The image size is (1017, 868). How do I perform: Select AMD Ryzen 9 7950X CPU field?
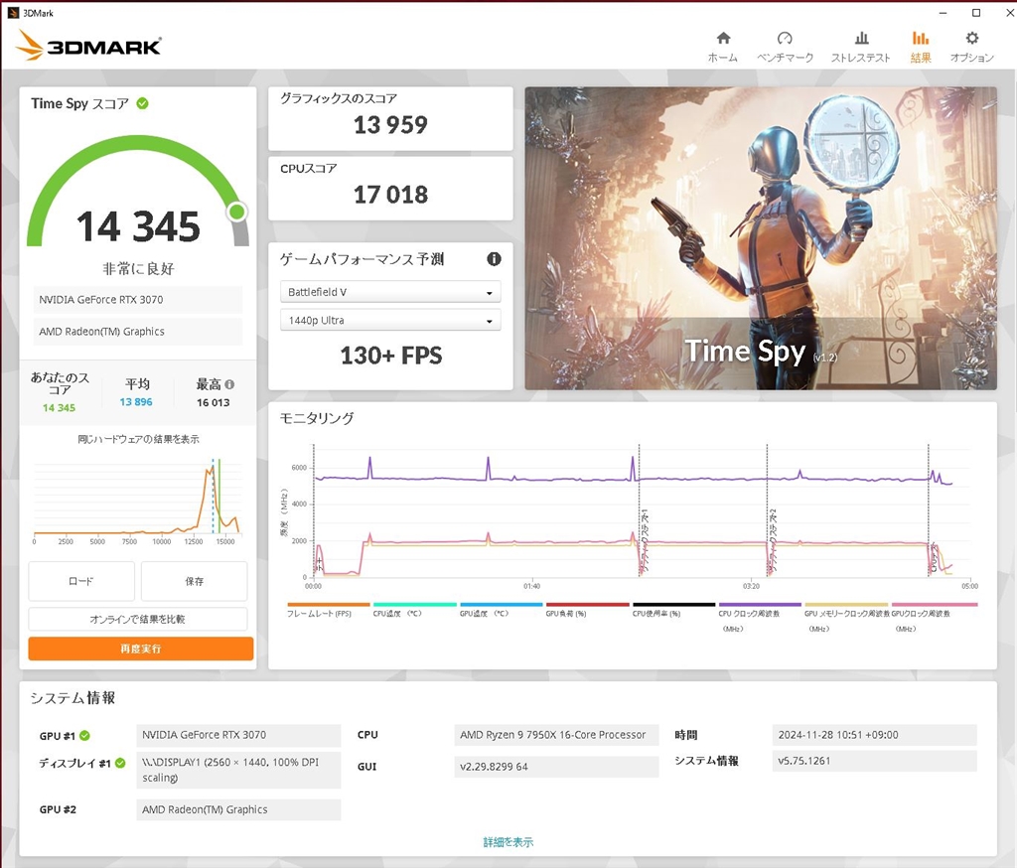point(556,735)
